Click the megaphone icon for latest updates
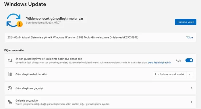 click(10, 60)
